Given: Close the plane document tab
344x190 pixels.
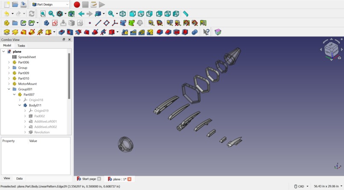Looking at the screenshot, I should (x=129, y=179).
